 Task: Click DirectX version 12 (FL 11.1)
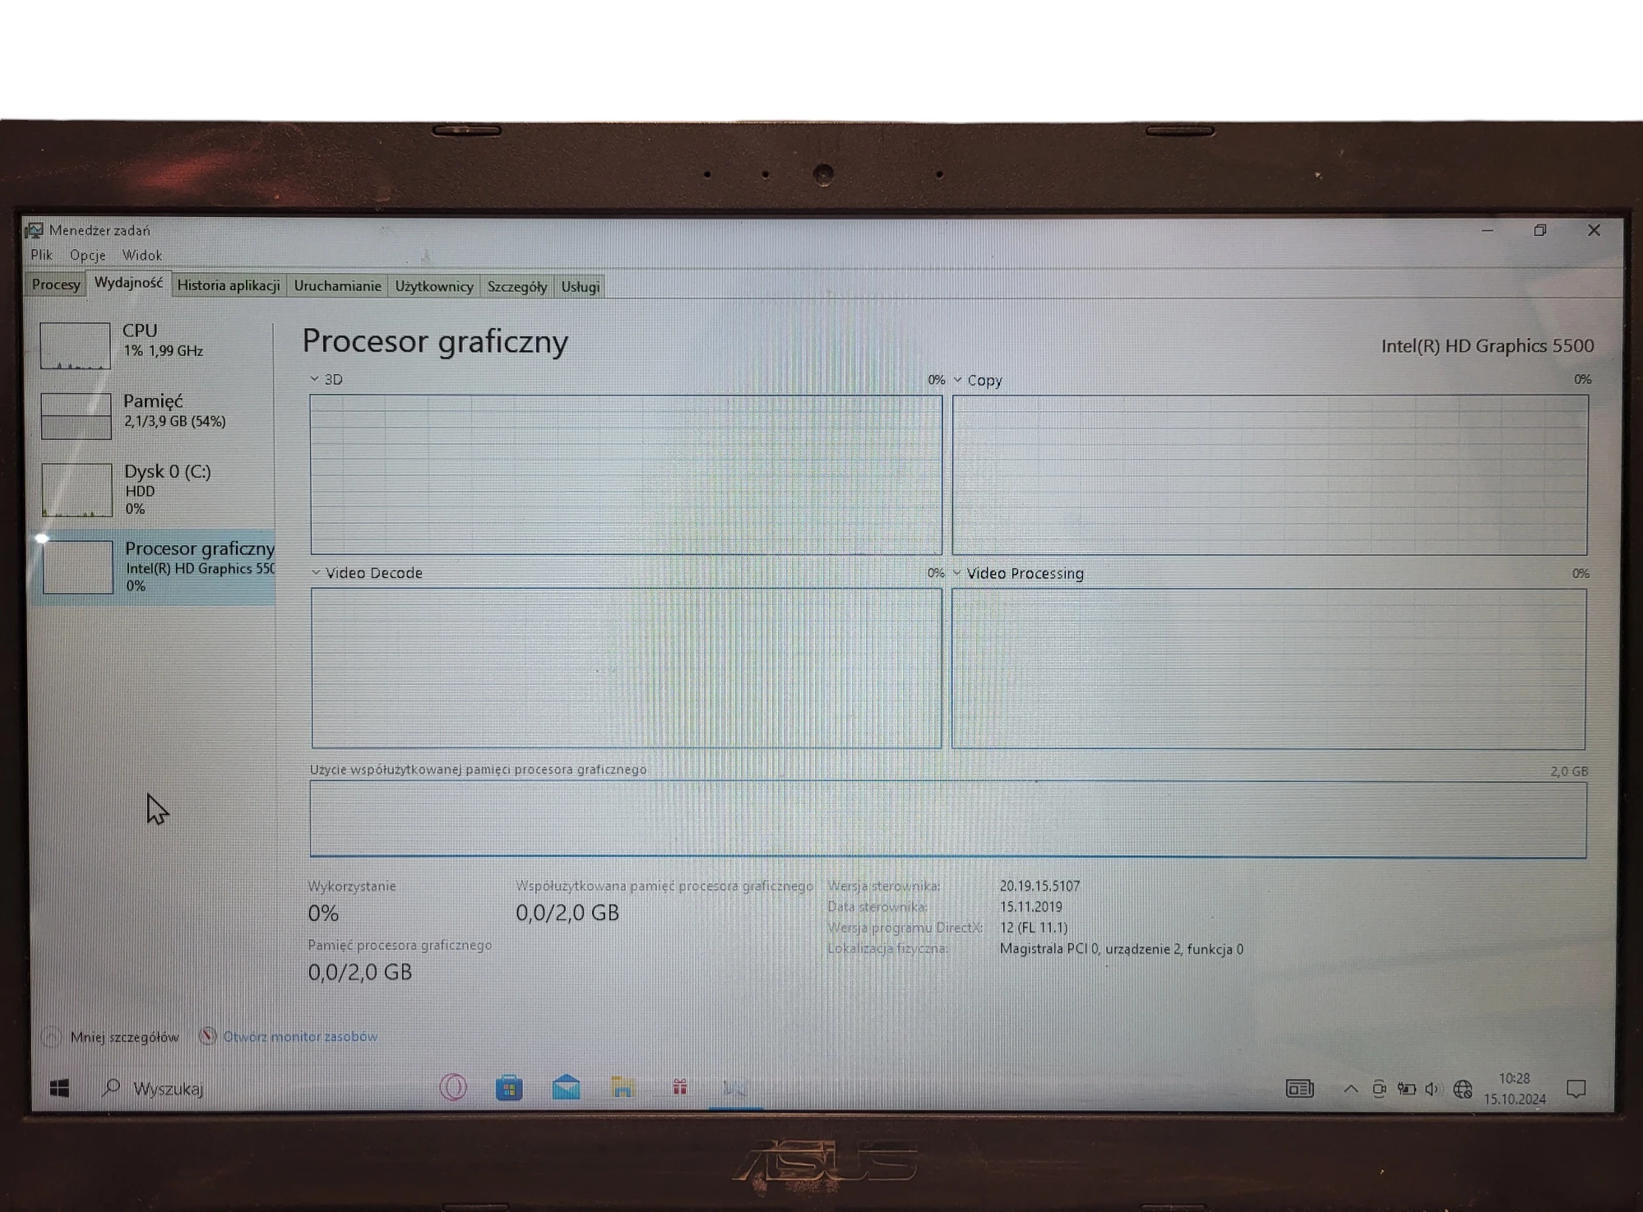(x=1033, y=927)
